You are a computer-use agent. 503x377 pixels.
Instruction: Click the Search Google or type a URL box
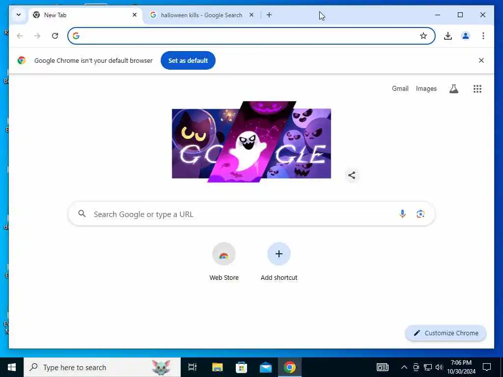click(x=251, y=214)
